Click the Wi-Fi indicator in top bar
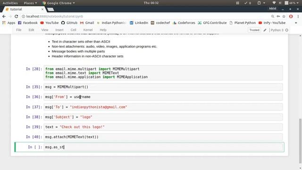 tap(274, 3)
